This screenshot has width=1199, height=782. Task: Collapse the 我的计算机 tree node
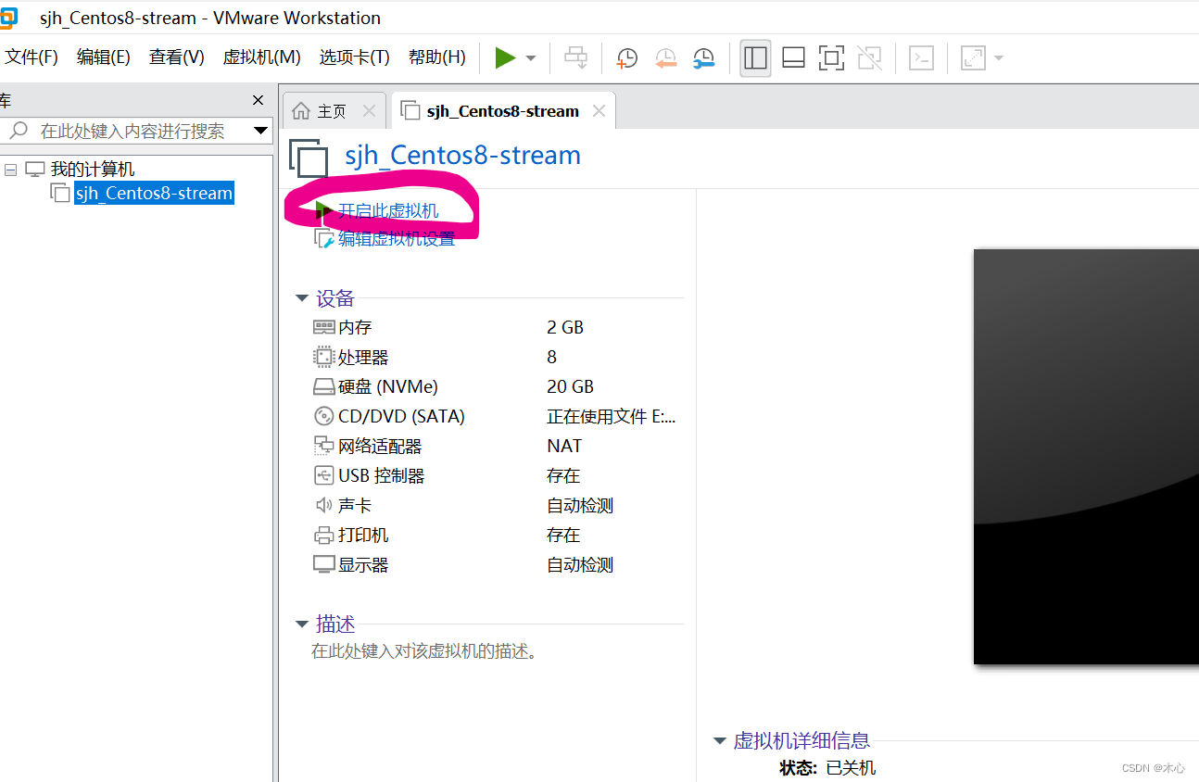click(x=11, y=170)
